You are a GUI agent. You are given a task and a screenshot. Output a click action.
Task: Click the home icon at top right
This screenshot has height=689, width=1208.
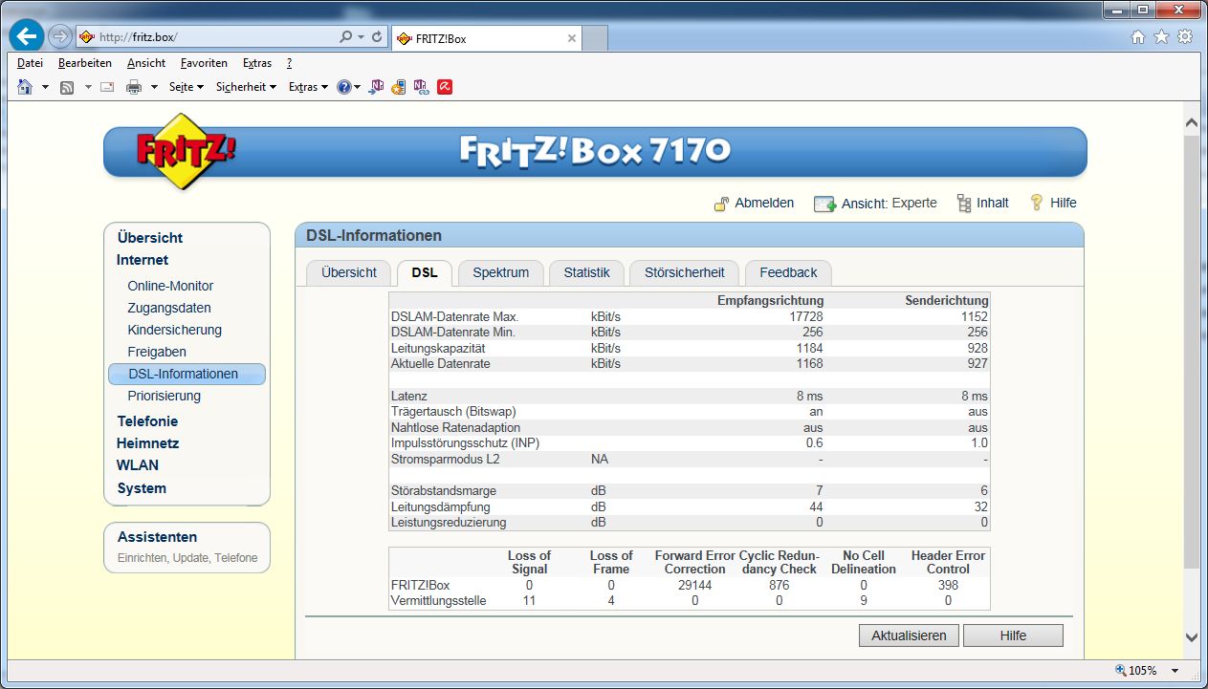tap(1138, 37)
